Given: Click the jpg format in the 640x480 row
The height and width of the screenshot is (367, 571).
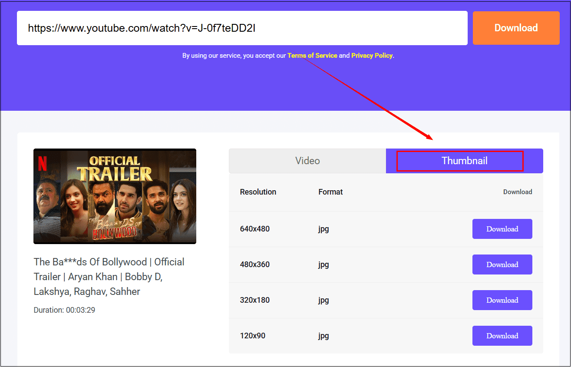Looking at the screenshot, I should coord(323,229).
